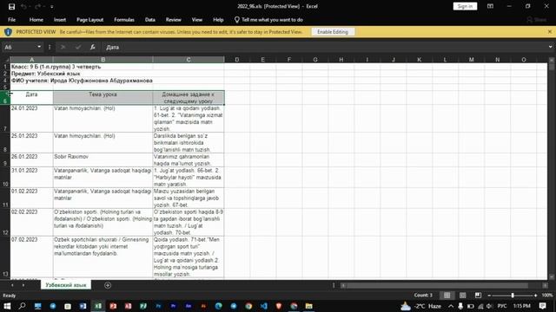
Task: Click the Предмет: Узбекский язык cell
Action: click(46, 74)
